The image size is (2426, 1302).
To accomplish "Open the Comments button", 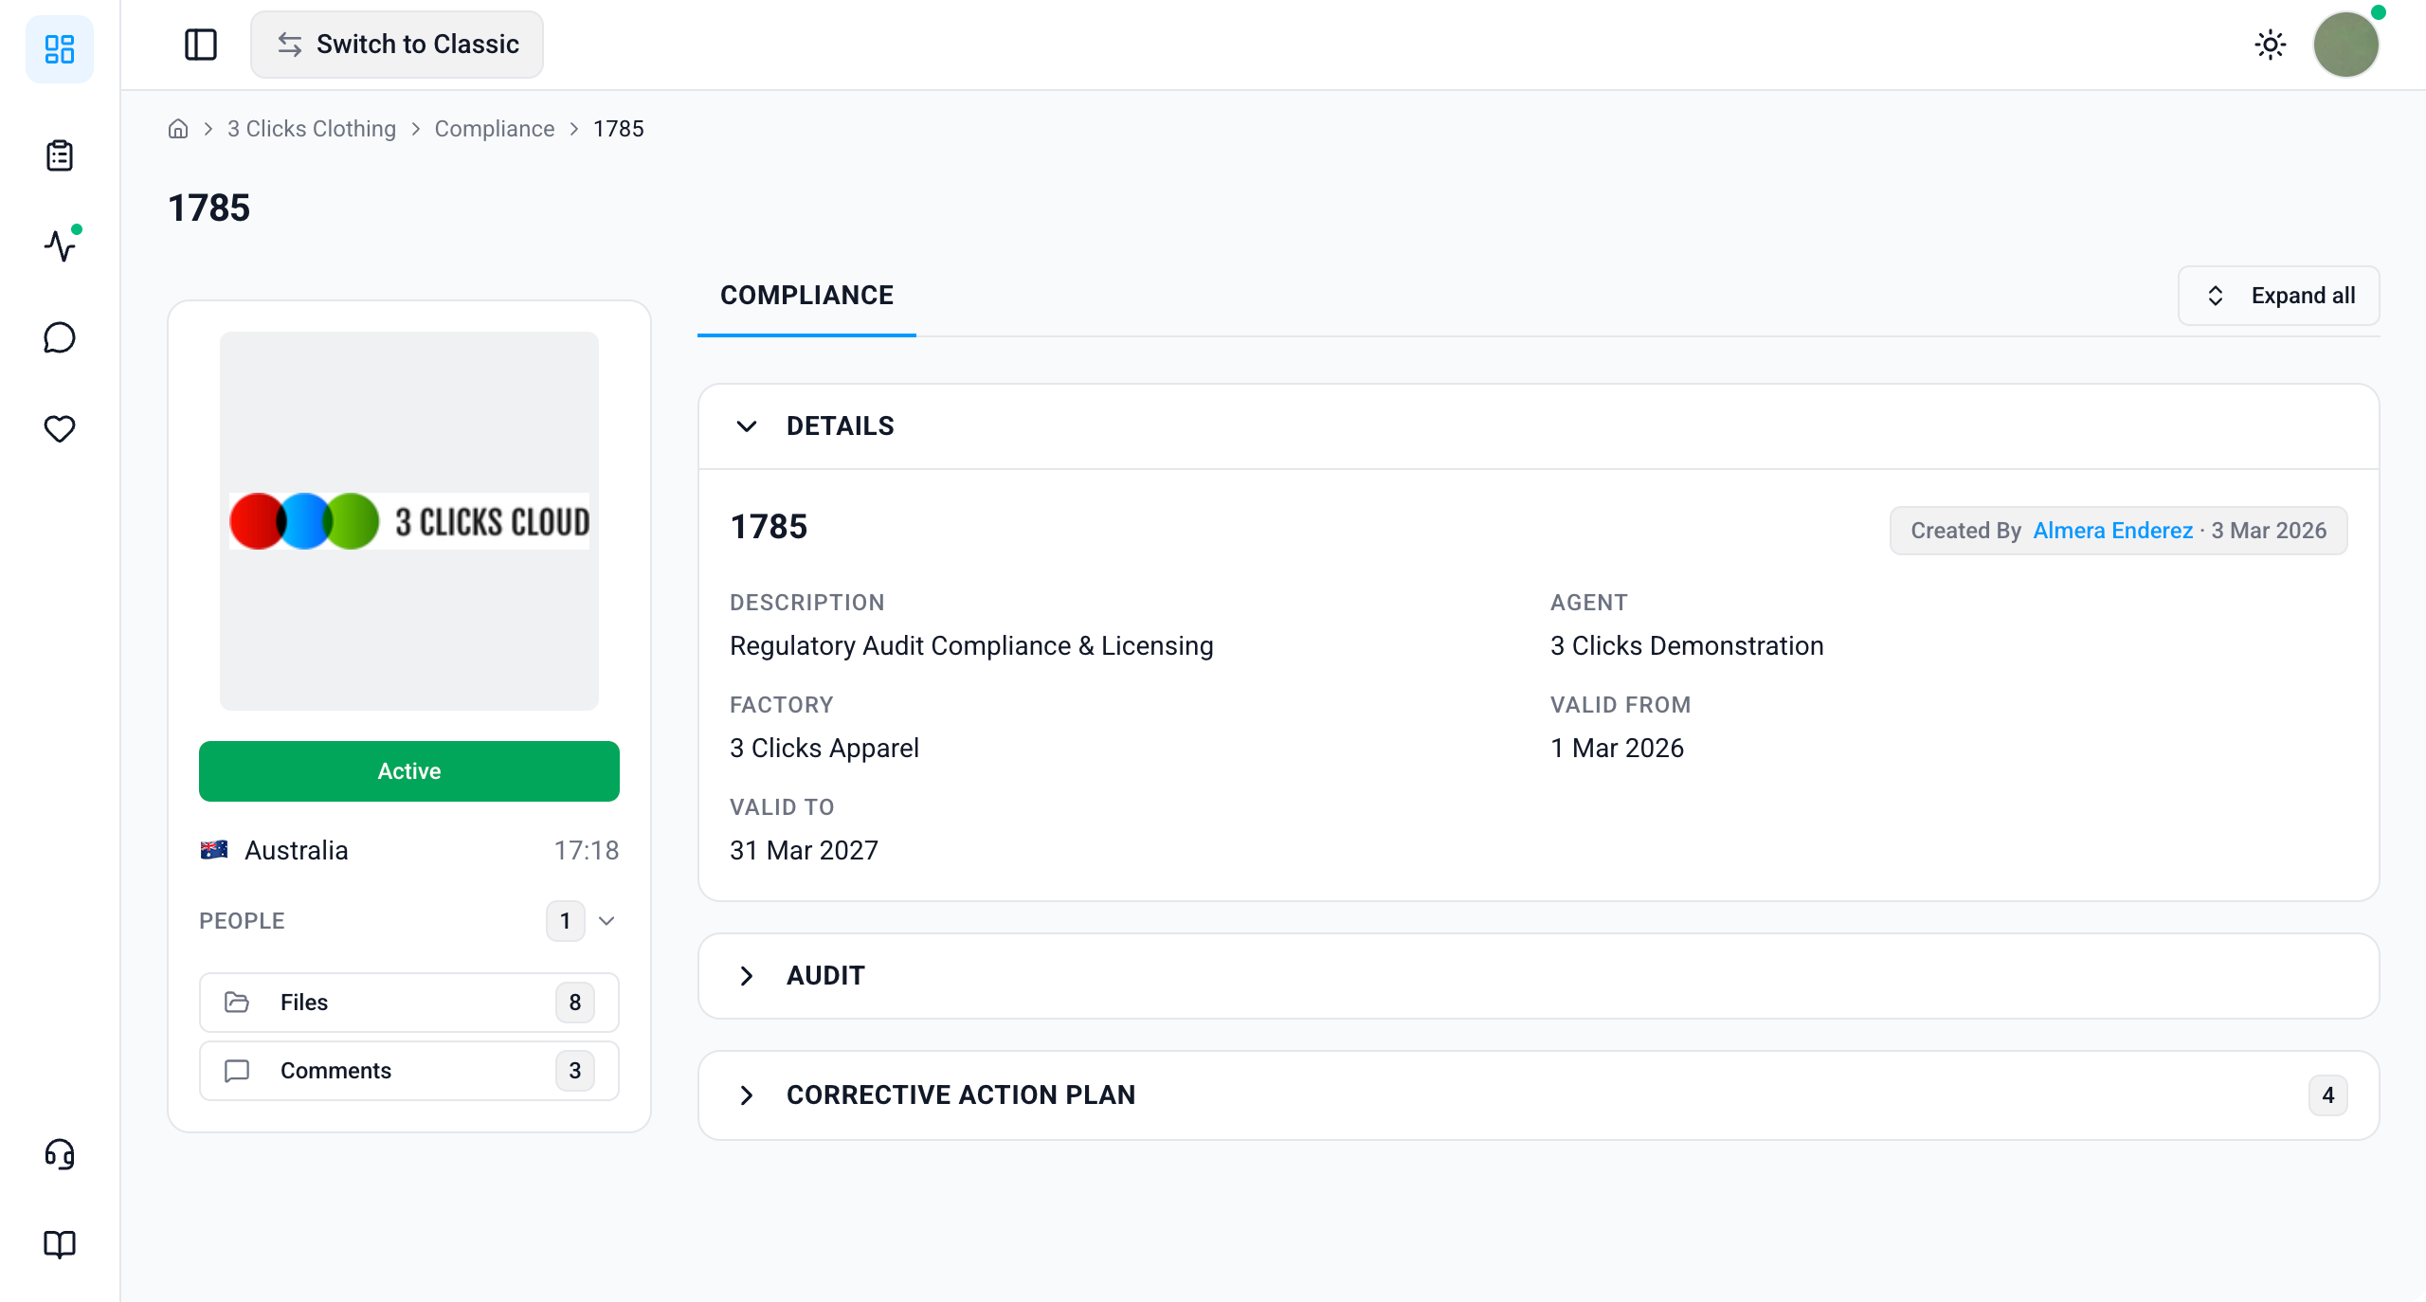I will 409,1071.
